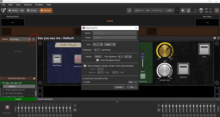Close the Song Properties dialog
220x117 pixels.
[136, 28]
